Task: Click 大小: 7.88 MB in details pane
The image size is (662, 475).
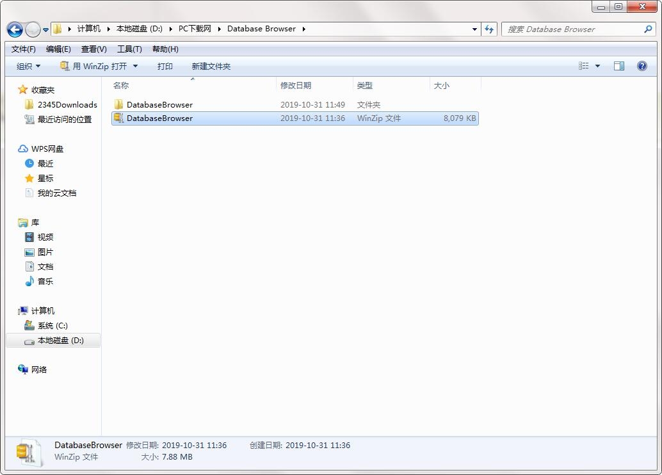Action: click(166, 457)
